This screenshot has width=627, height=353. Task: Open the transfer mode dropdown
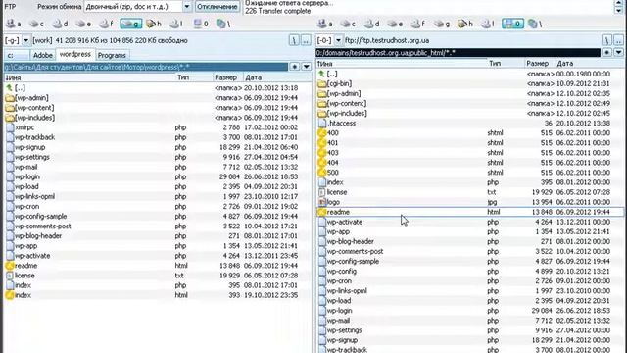point(187,7)
